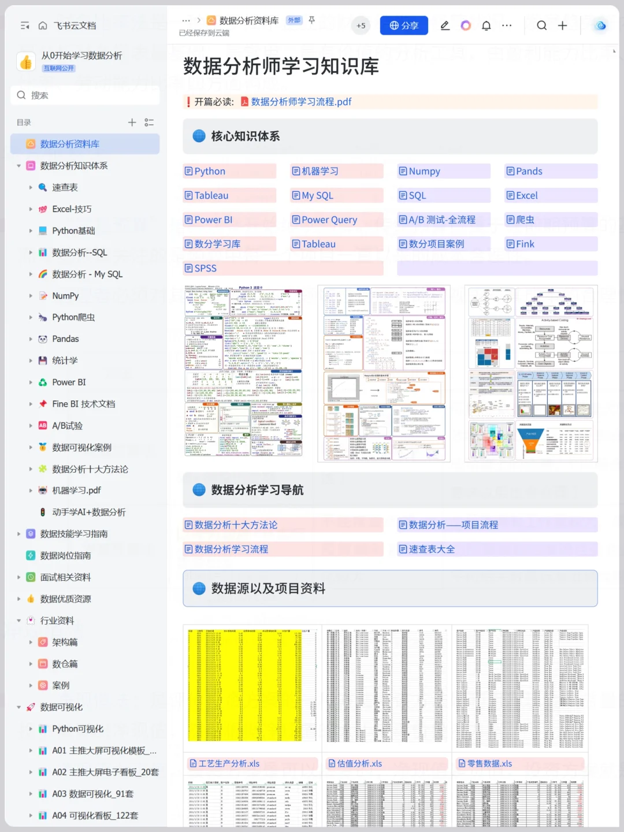The width and height of the screenshot is (624, 832).
Task: Open the 速查表大全 link
Action: pos(432,549)
